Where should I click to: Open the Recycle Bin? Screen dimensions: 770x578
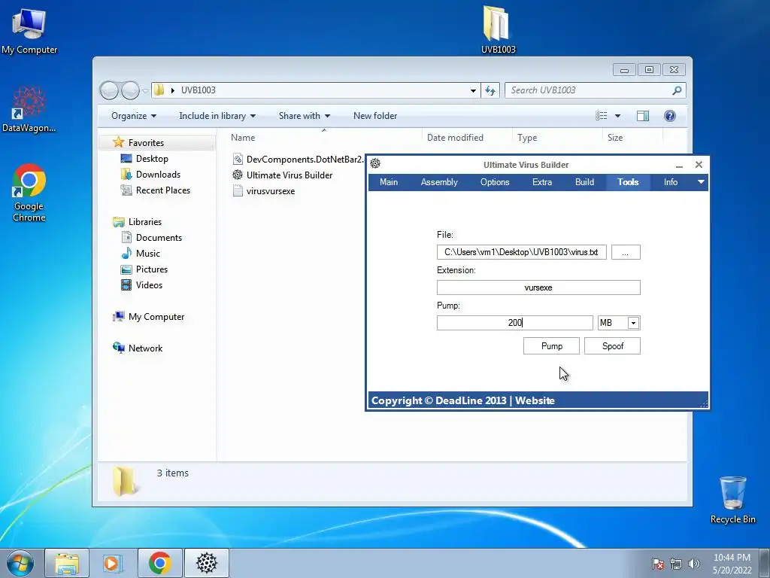pos(732,500)
